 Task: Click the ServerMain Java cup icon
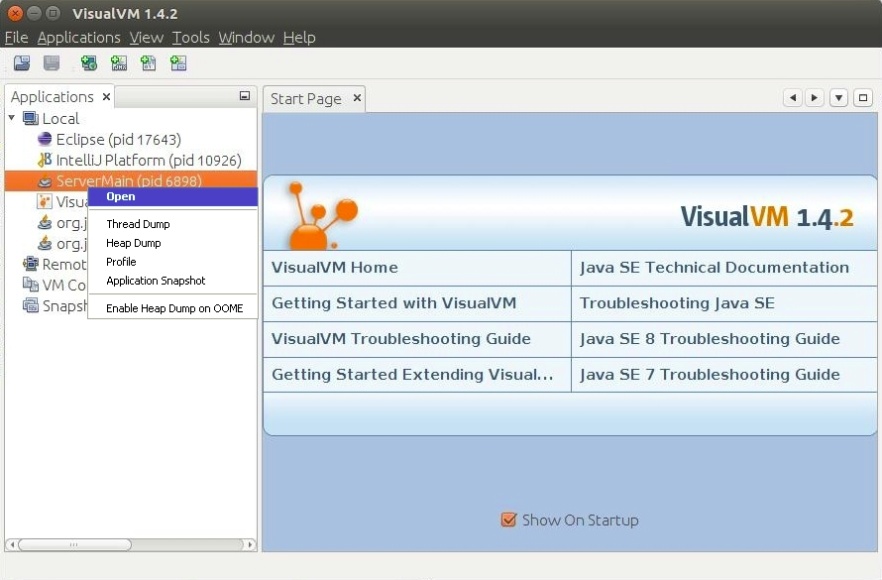click(x=45, y=181)
